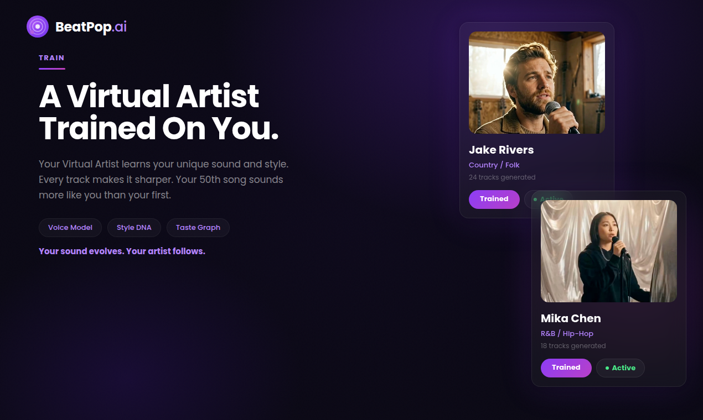Open the R&B / Hip-Hop genre menu
Viewport: 703px width, 420px height.
[x=567, y=333]
